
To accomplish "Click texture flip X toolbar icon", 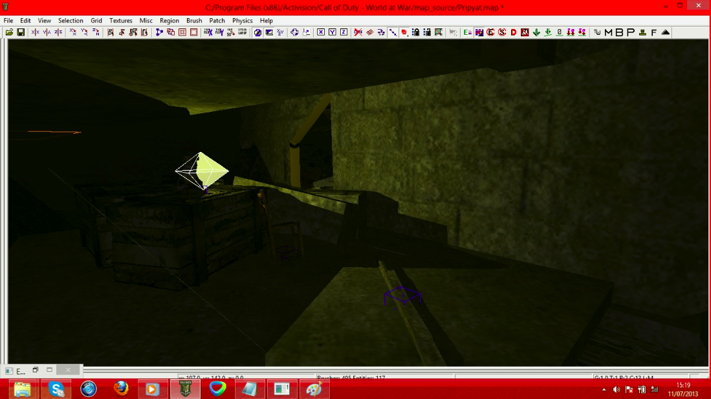I will tap(208, 32).
